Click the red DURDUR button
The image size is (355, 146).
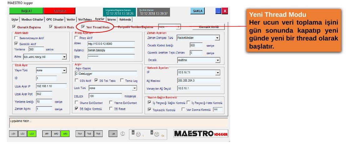point(59,11)
